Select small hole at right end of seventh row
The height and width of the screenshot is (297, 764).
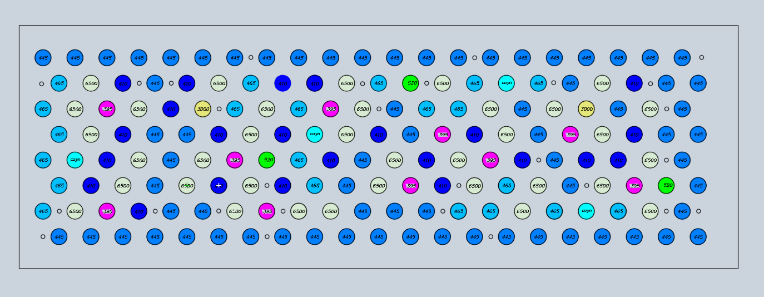click(x=699, y=211)
